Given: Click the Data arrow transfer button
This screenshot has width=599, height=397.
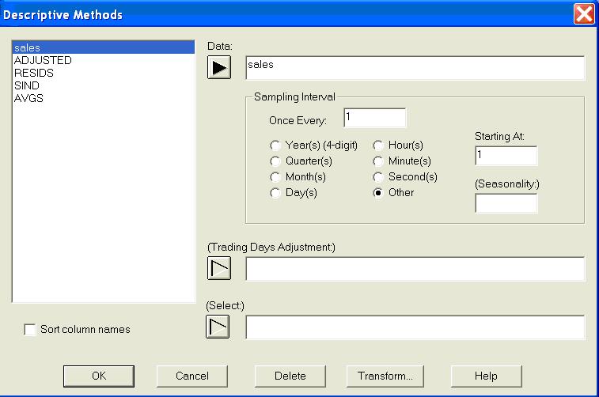Looking at the screenshot, I should (219, 67).
